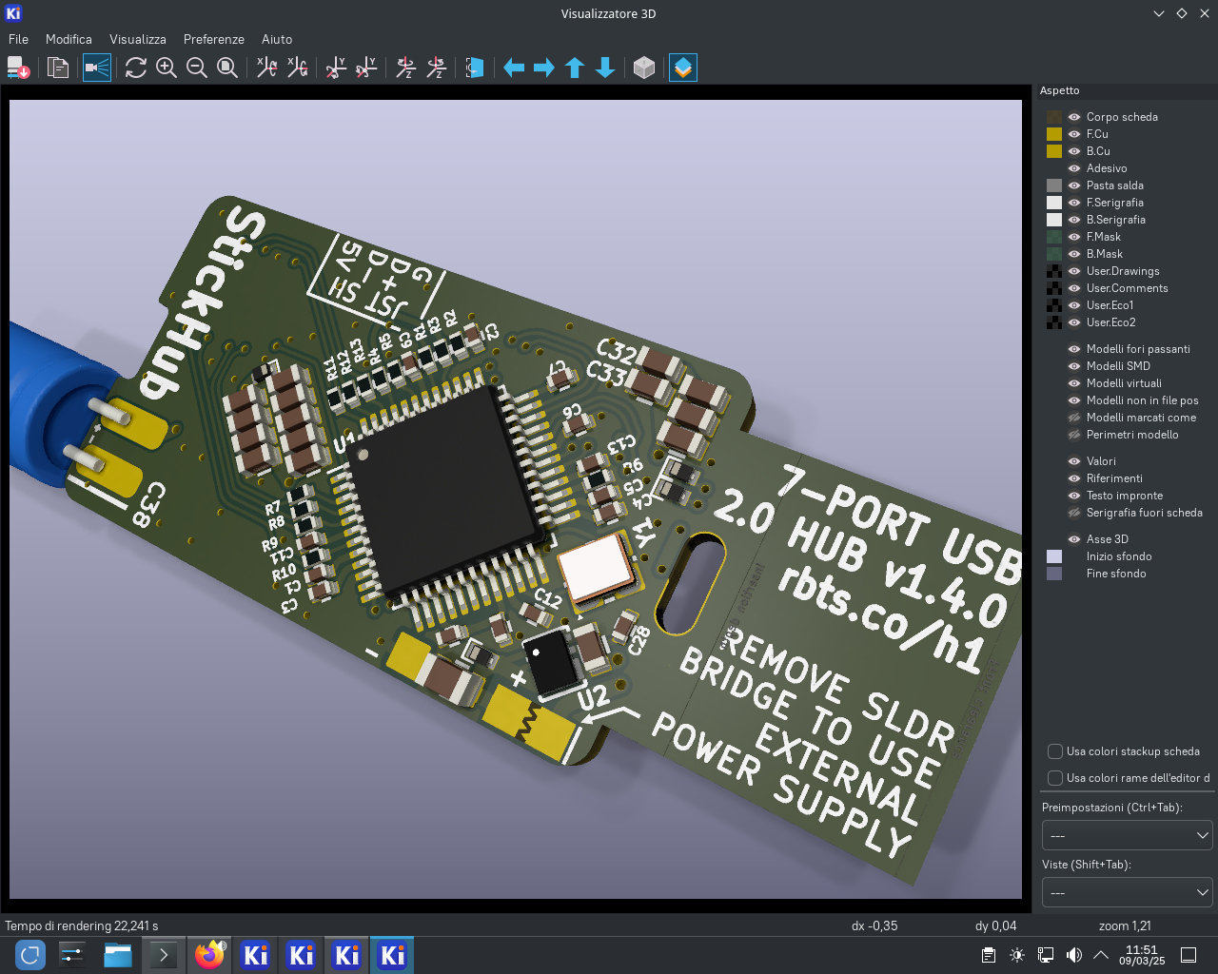Click the copy 3D image to clipboard icon
Viewport: 1218px width, 974px height.
(58, 68)
